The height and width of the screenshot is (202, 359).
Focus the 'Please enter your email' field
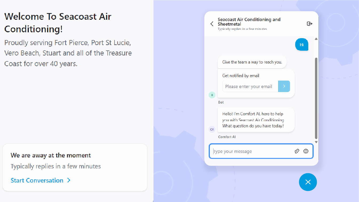click(250, 86)
